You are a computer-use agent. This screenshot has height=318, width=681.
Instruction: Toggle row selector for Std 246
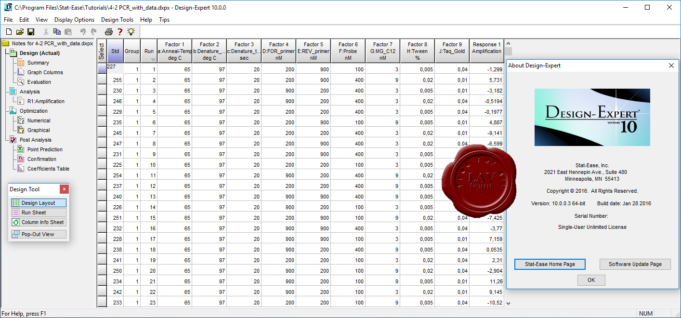[102, 101]
